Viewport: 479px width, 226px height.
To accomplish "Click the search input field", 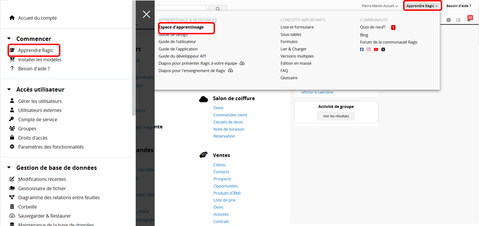I will pyautogui.click(x=182, y=8).
